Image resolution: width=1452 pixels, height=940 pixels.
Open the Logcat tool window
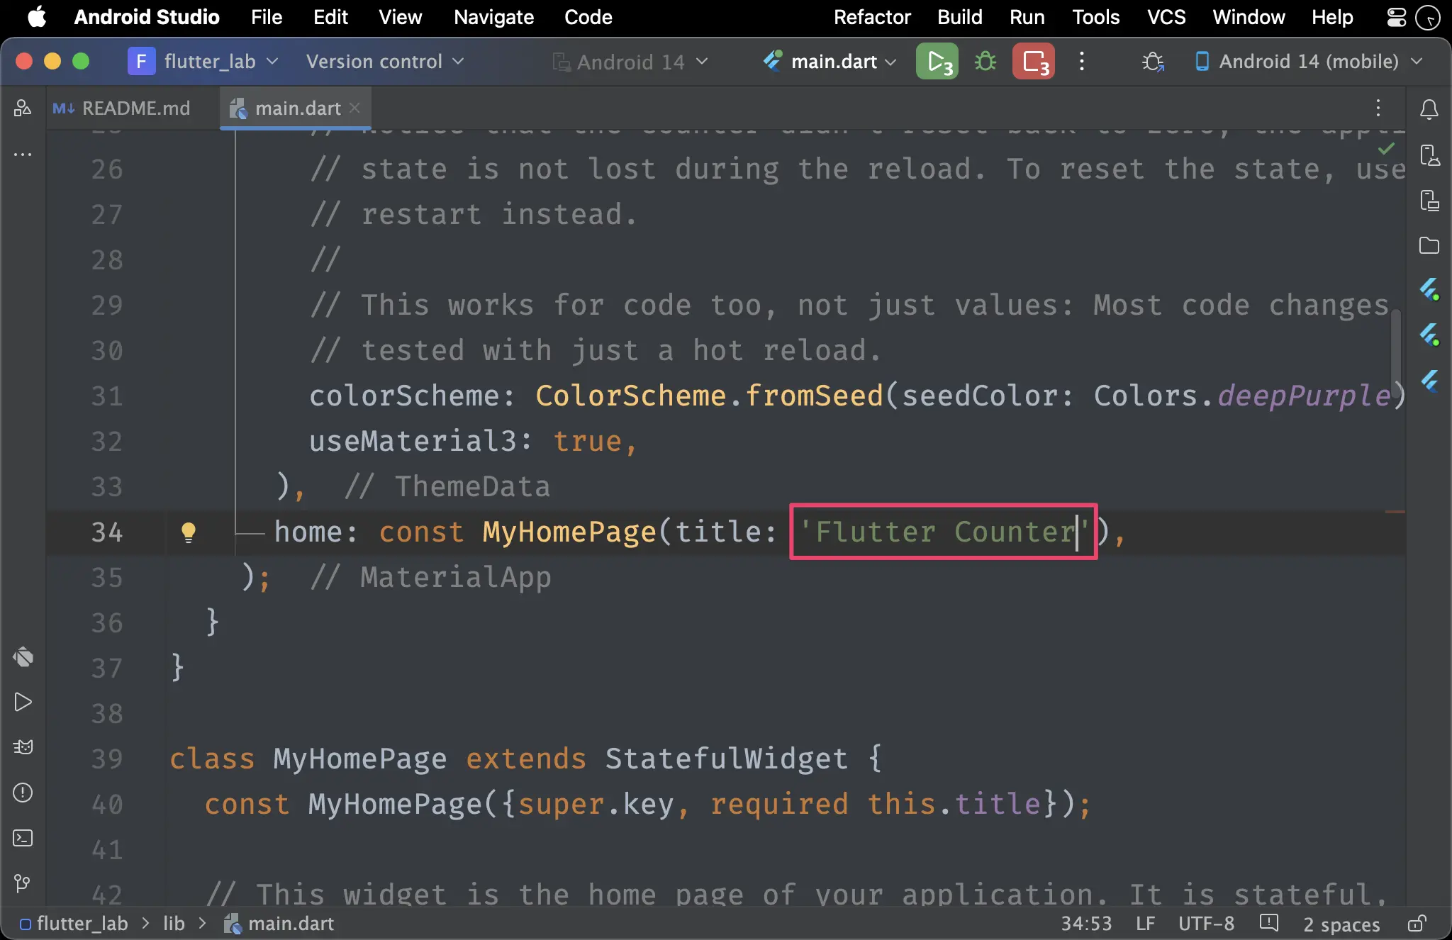23,747
